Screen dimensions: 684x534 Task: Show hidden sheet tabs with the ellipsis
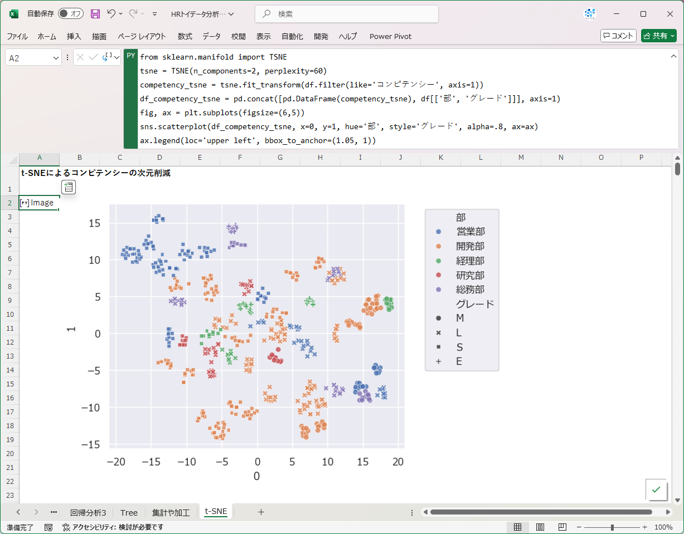tap(54, 512)
